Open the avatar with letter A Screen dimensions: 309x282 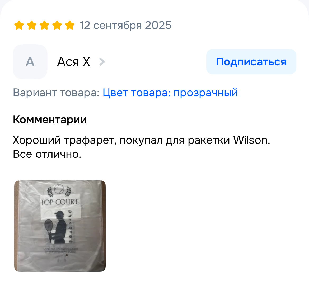click(30, 62)
